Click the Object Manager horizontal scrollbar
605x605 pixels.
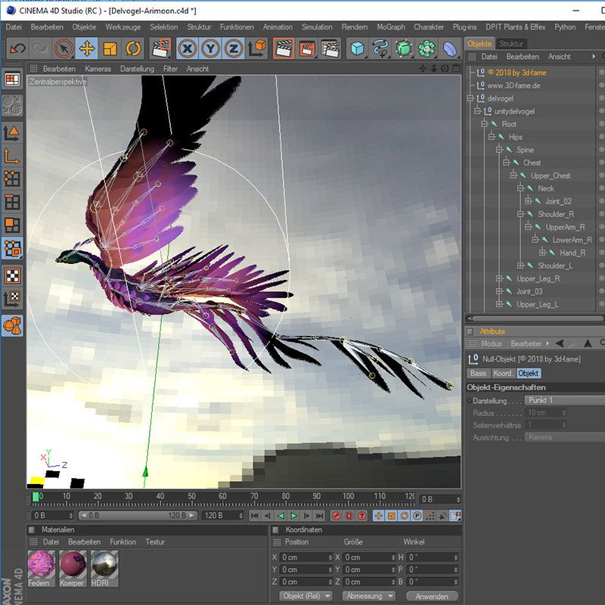point(536,318)
